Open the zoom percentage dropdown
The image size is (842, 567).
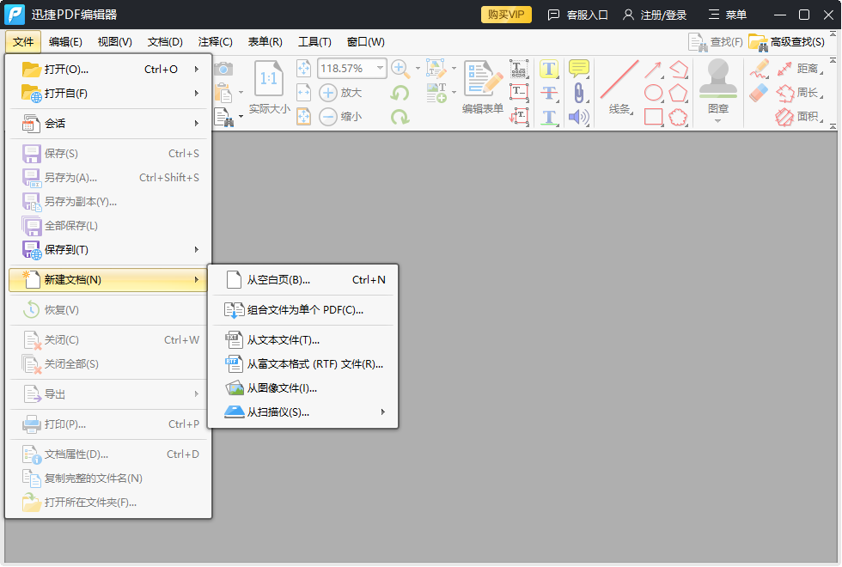[x=380, y=69]
